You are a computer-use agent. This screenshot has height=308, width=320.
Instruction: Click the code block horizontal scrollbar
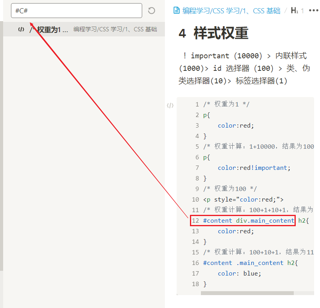coord(247,293)
